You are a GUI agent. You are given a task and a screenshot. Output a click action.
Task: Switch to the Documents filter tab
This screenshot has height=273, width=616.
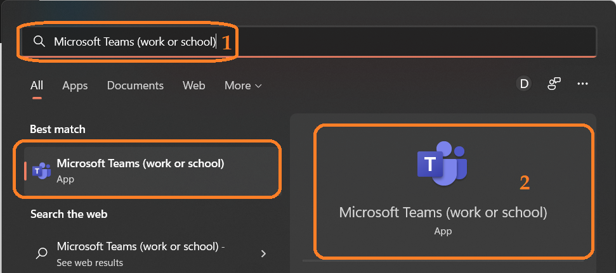tap(135, 86)
